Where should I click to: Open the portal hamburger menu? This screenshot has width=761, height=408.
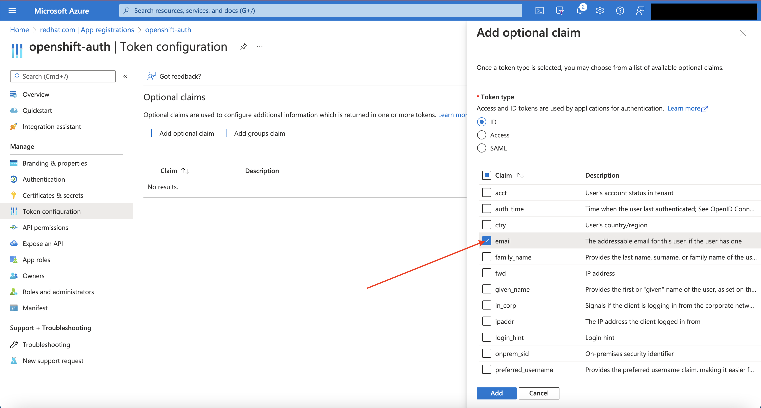pyautogui.click(x=12, y=10)
